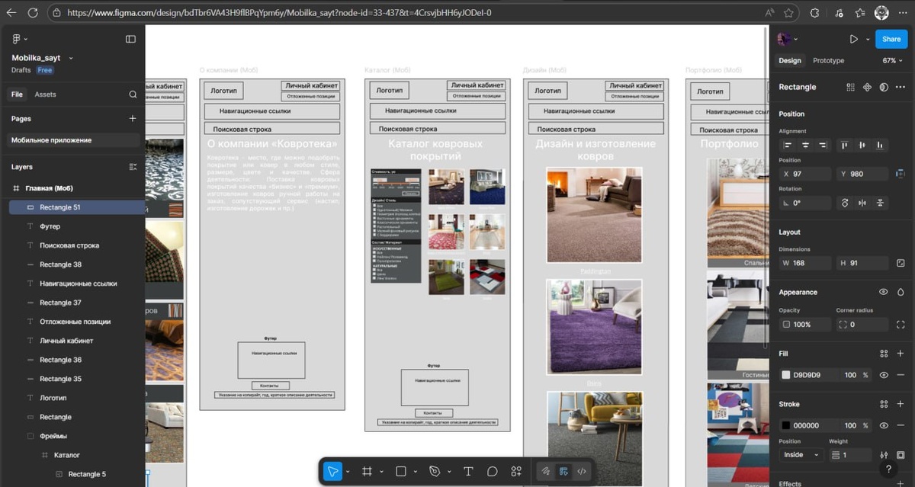Viewport: 915px width, 487px height.
Task: Rotate 90 degrees icon
Action: point(845,203)
